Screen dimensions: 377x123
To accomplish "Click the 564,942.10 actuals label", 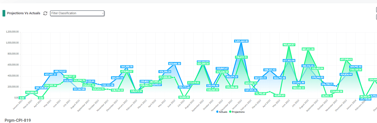I will pos(356,67).
